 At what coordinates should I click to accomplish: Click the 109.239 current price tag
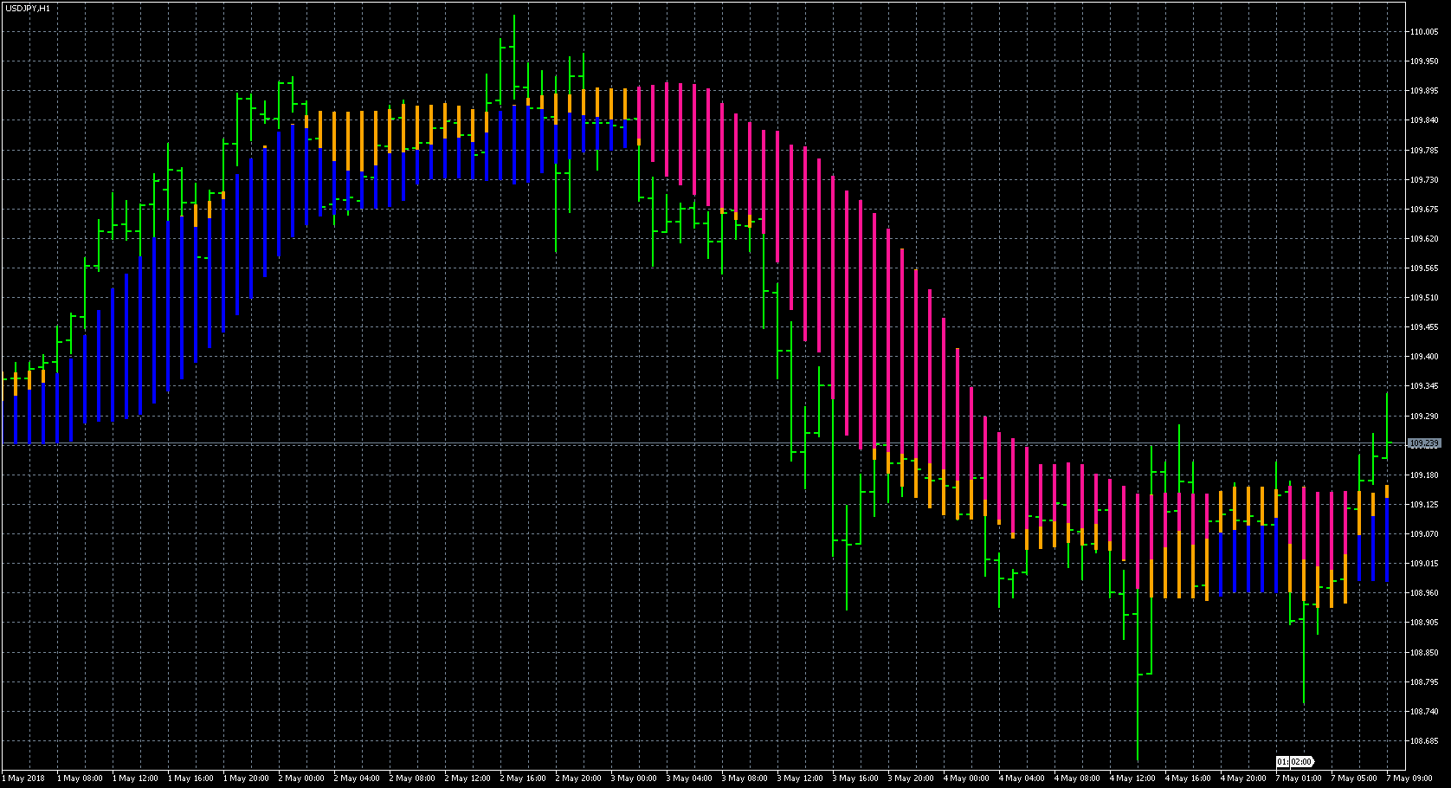tap(1423, 443)
